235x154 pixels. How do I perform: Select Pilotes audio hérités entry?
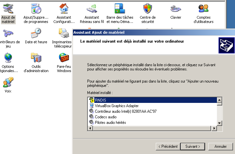tap(110, 123)
